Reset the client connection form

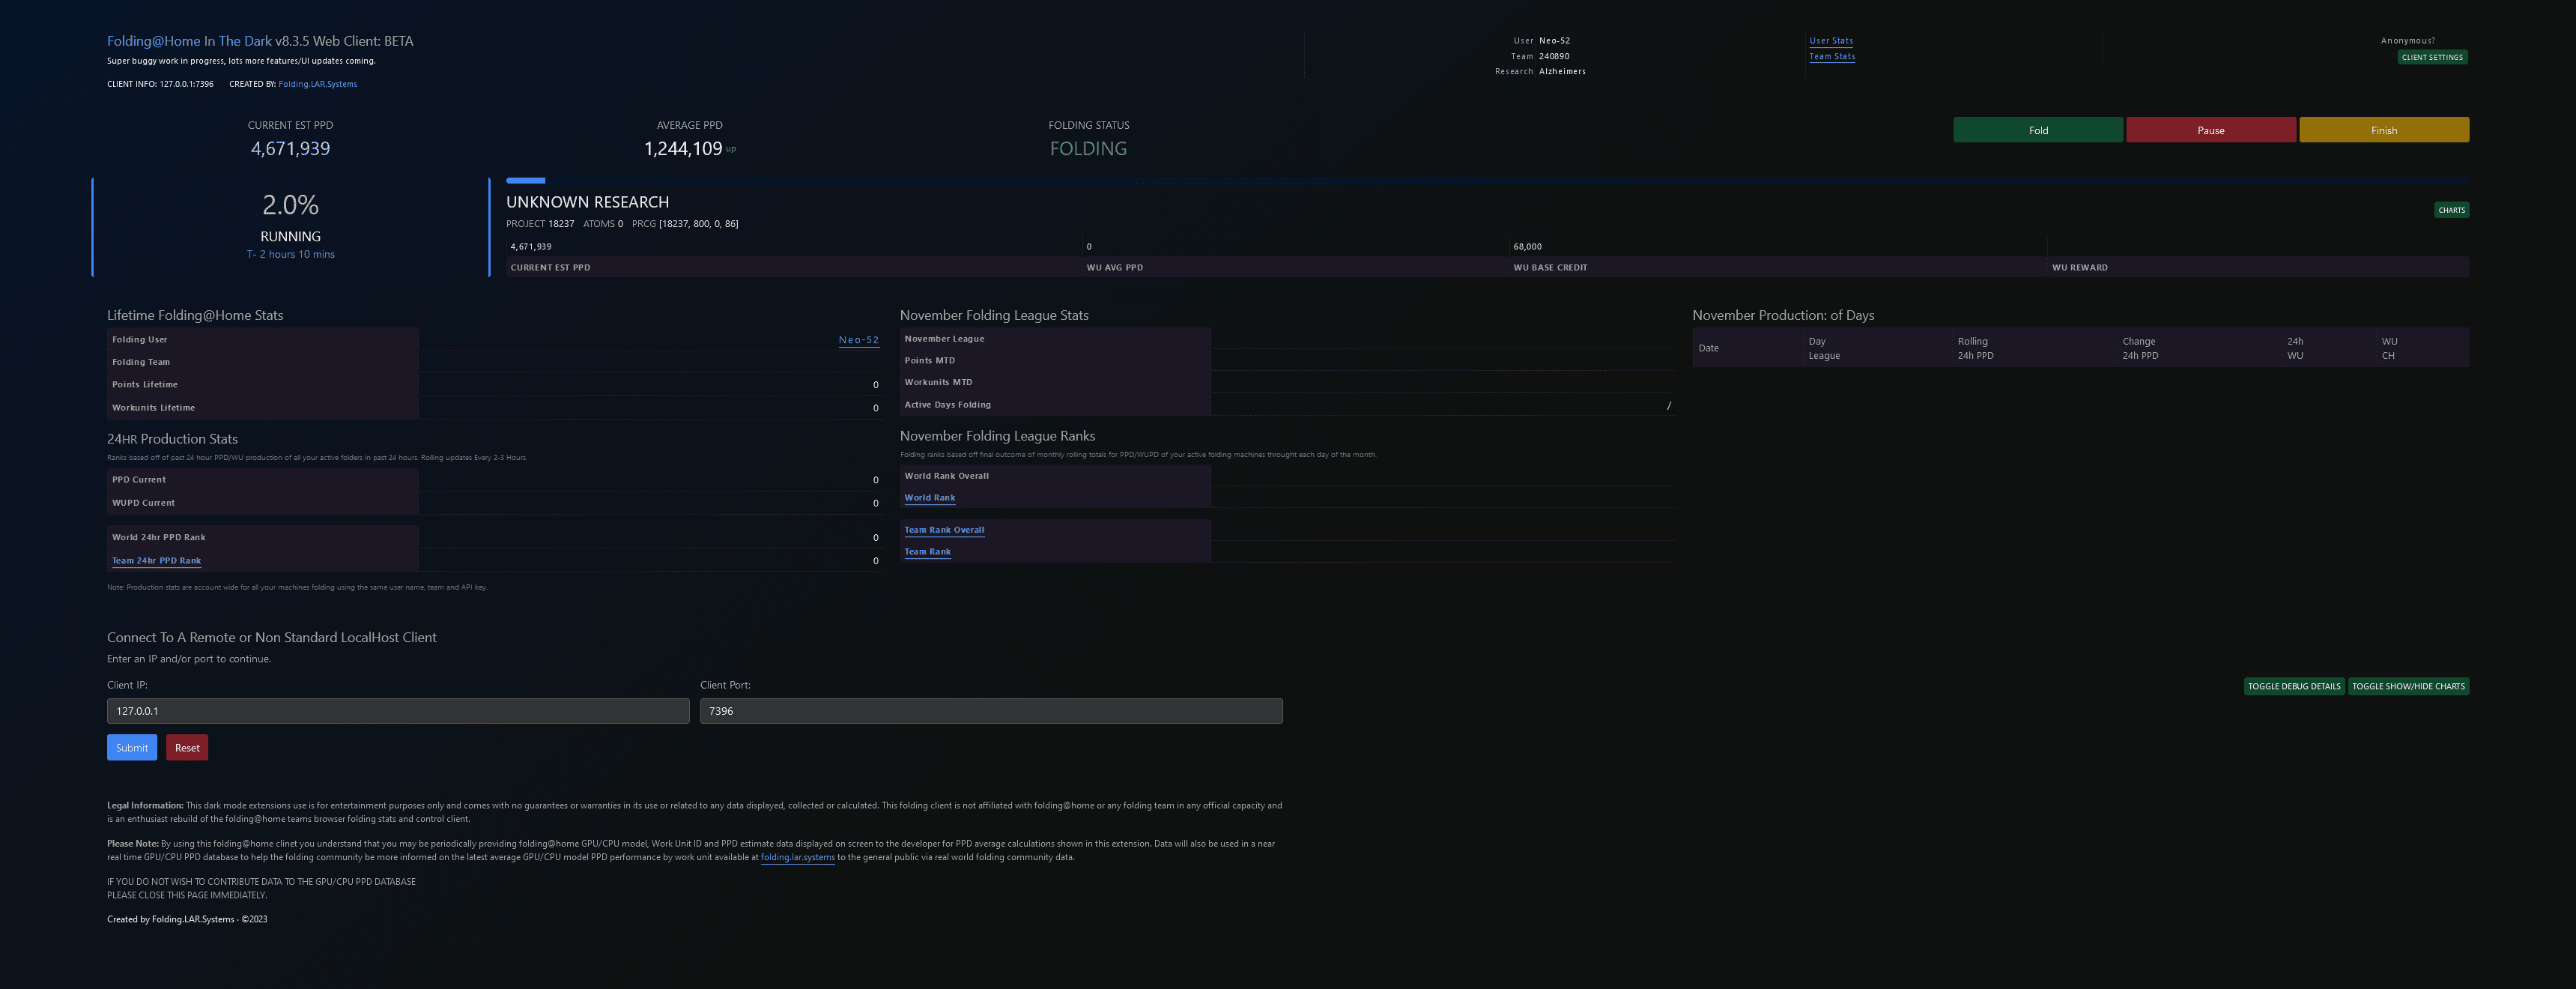(x=187, y=748)
